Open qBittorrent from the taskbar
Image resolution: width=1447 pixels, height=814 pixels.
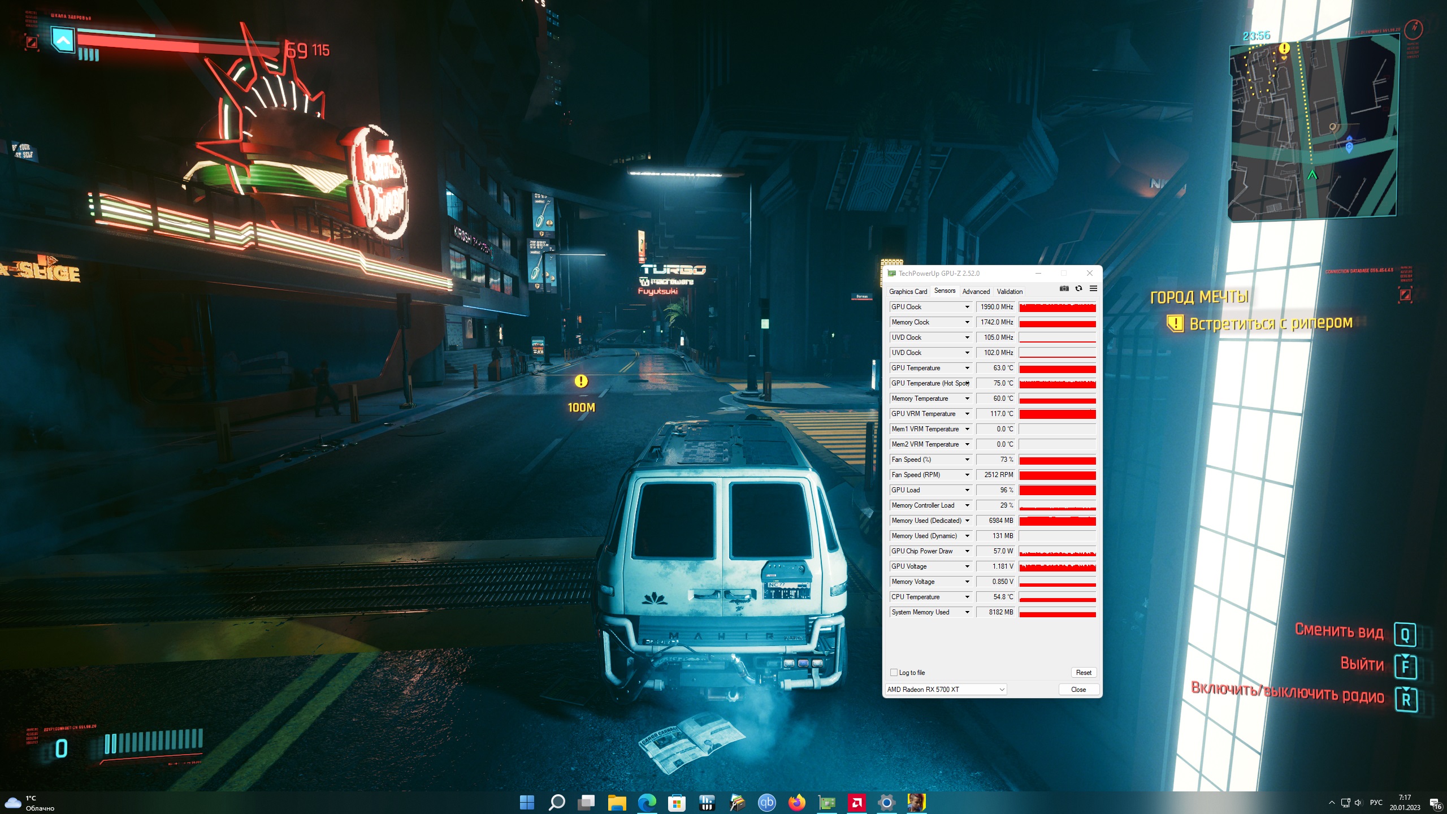coord(767,802)
